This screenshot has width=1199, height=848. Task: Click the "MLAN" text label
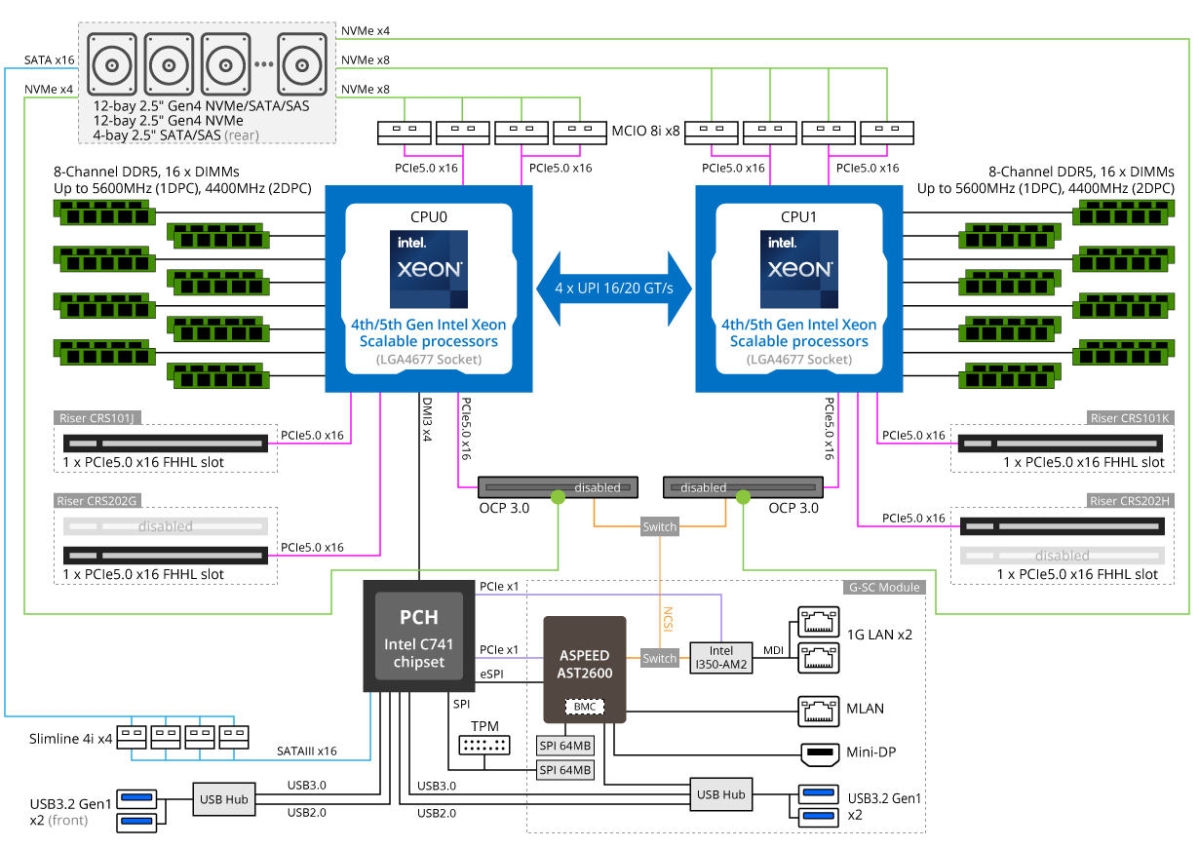[x=866, y=709]
